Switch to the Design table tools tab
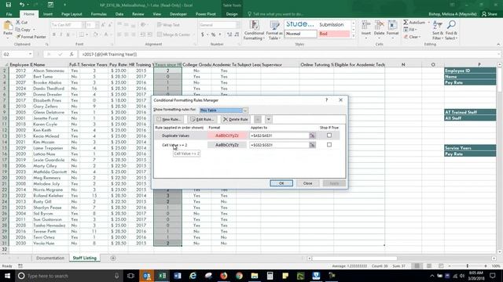This screenshot has height=282, width=503. pos(232,14)
